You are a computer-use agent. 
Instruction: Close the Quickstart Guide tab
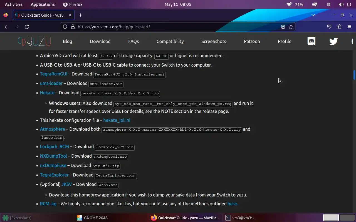(70, 15)
